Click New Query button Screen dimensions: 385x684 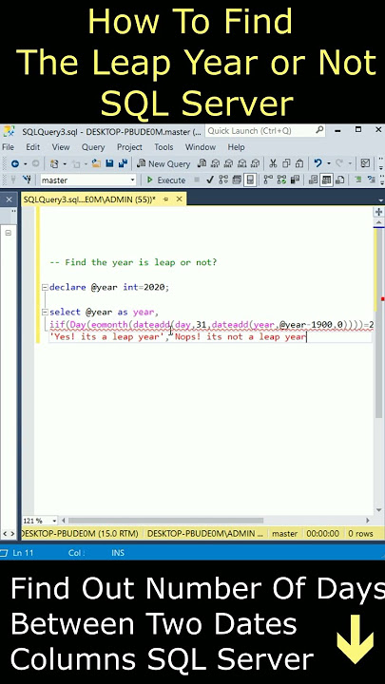164,163
